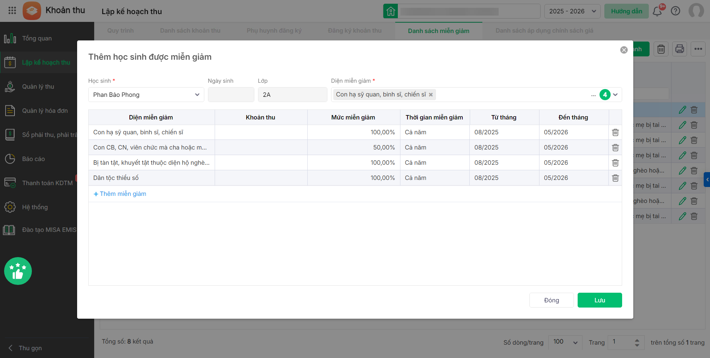Open Đào tạo MISA EMIS in the sidebar
The image size is (710, 358).
pos(39,230)
